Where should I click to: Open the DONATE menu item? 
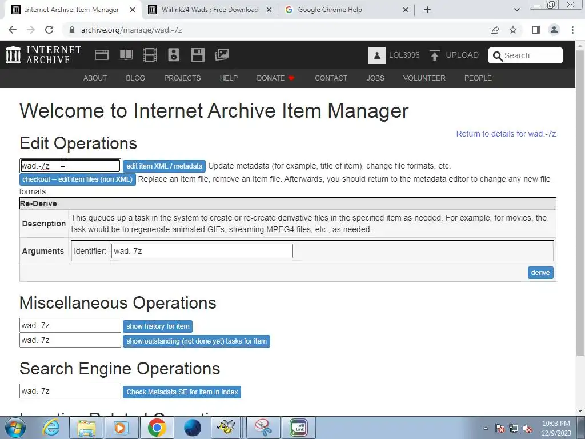click(x=275, y=78)
